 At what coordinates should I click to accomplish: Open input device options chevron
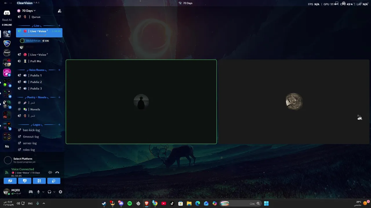pyautogui.click(x=43, y=192)
